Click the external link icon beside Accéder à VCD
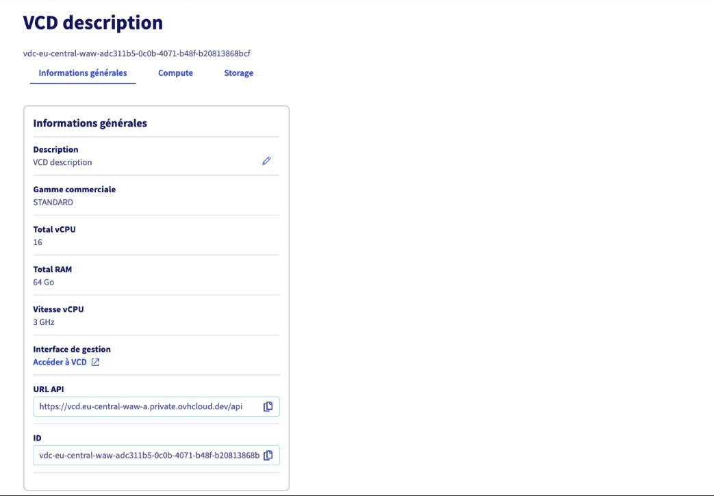Viewport: 714px width, 496px height. pyautogui.click(x=95, y=362)
